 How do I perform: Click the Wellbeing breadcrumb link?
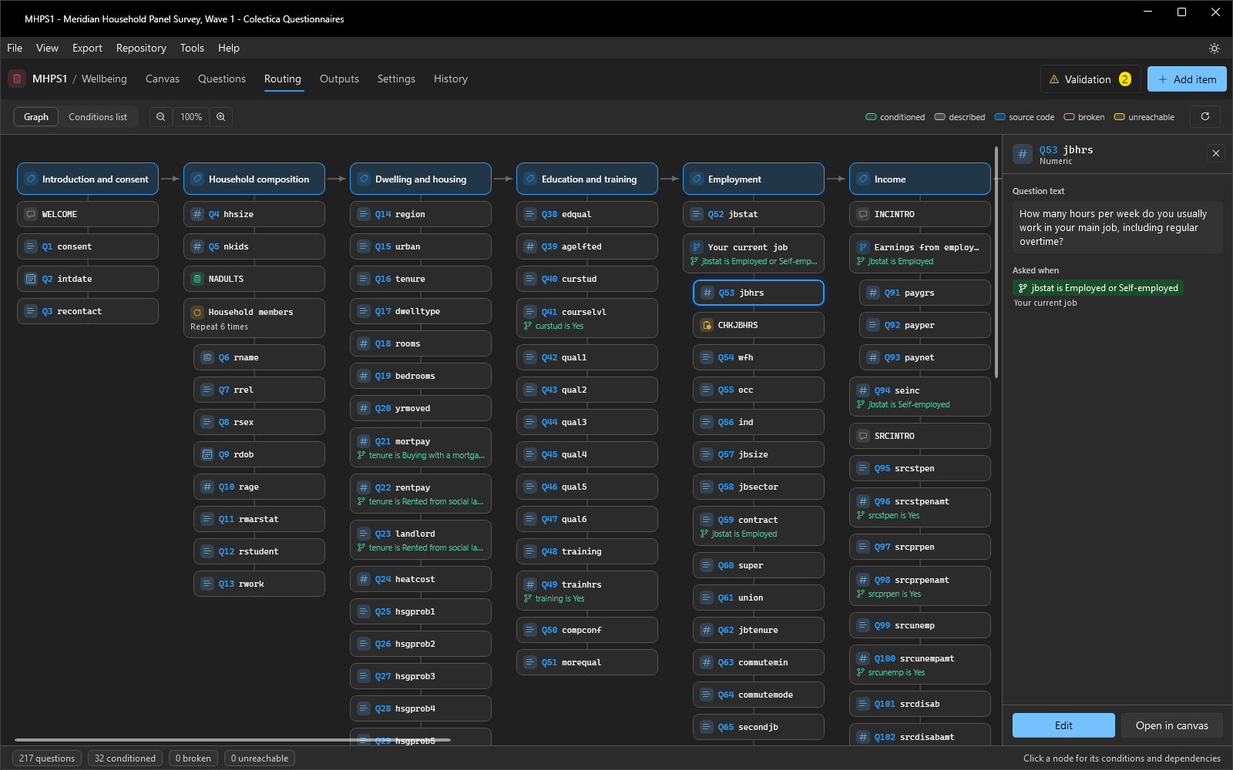[x=104, y=79]
